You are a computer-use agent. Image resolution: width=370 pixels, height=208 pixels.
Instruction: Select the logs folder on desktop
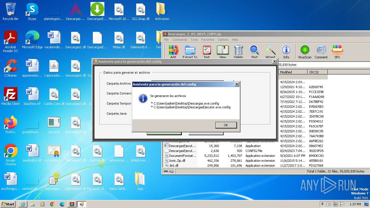coord(140,182)
